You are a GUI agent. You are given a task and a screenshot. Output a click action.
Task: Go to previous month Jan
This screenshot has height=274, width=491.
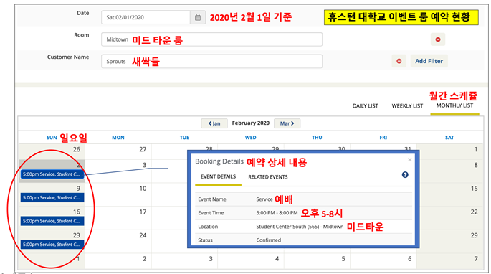[x=214, y=123]
